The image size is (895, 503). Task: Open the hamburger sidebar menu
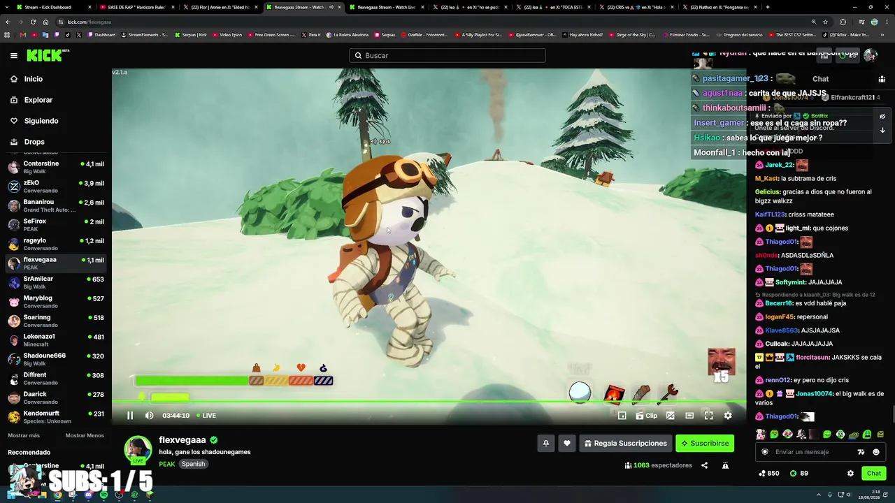(x=14, y=55)
